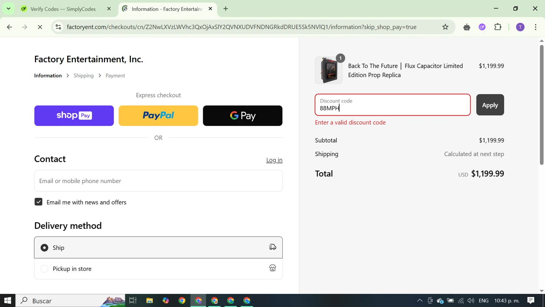
Task: Open the tab search dropdown arrow
Action: [8, 9]
